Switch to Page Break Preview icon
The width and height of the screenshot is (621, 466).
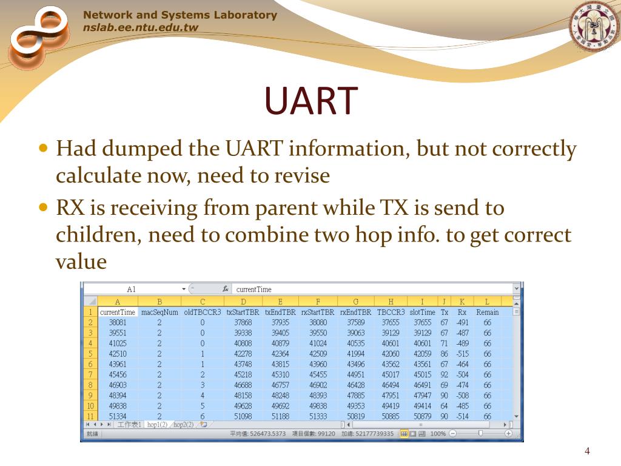pyautogui.click(x=422, y=433)
